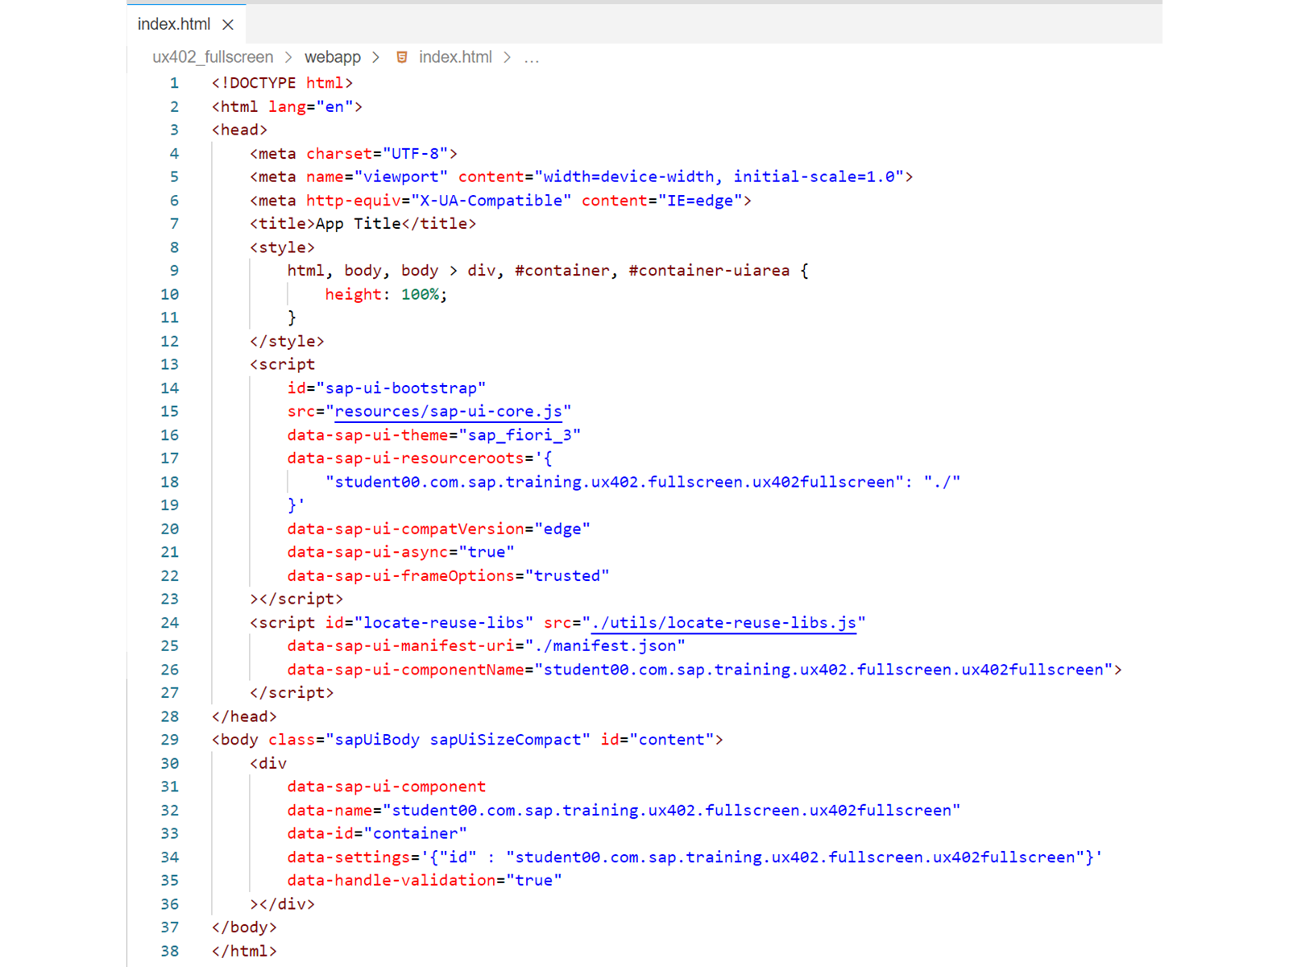Click the id="locate-reuse-libs" attribute

(429, 622)
